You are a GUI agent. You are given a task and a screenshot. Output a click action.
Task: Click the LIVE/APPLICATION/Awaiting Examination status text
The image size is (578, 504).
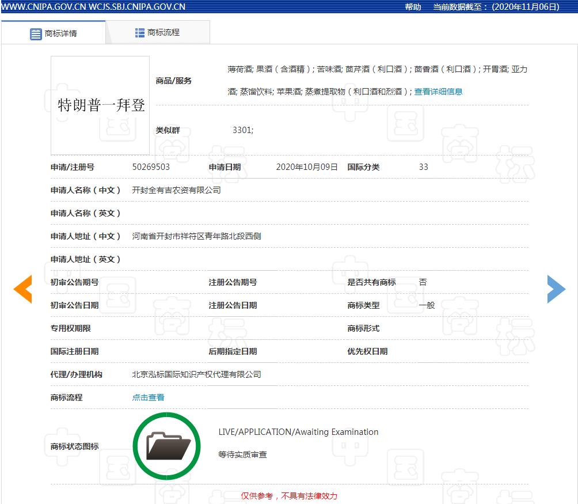pyautogui.click(x=300, y=431)
